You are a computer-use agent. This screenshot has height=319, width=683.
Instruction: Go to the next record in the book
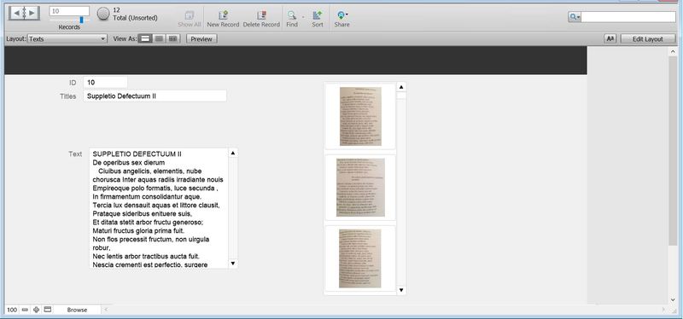click(32, 14)
